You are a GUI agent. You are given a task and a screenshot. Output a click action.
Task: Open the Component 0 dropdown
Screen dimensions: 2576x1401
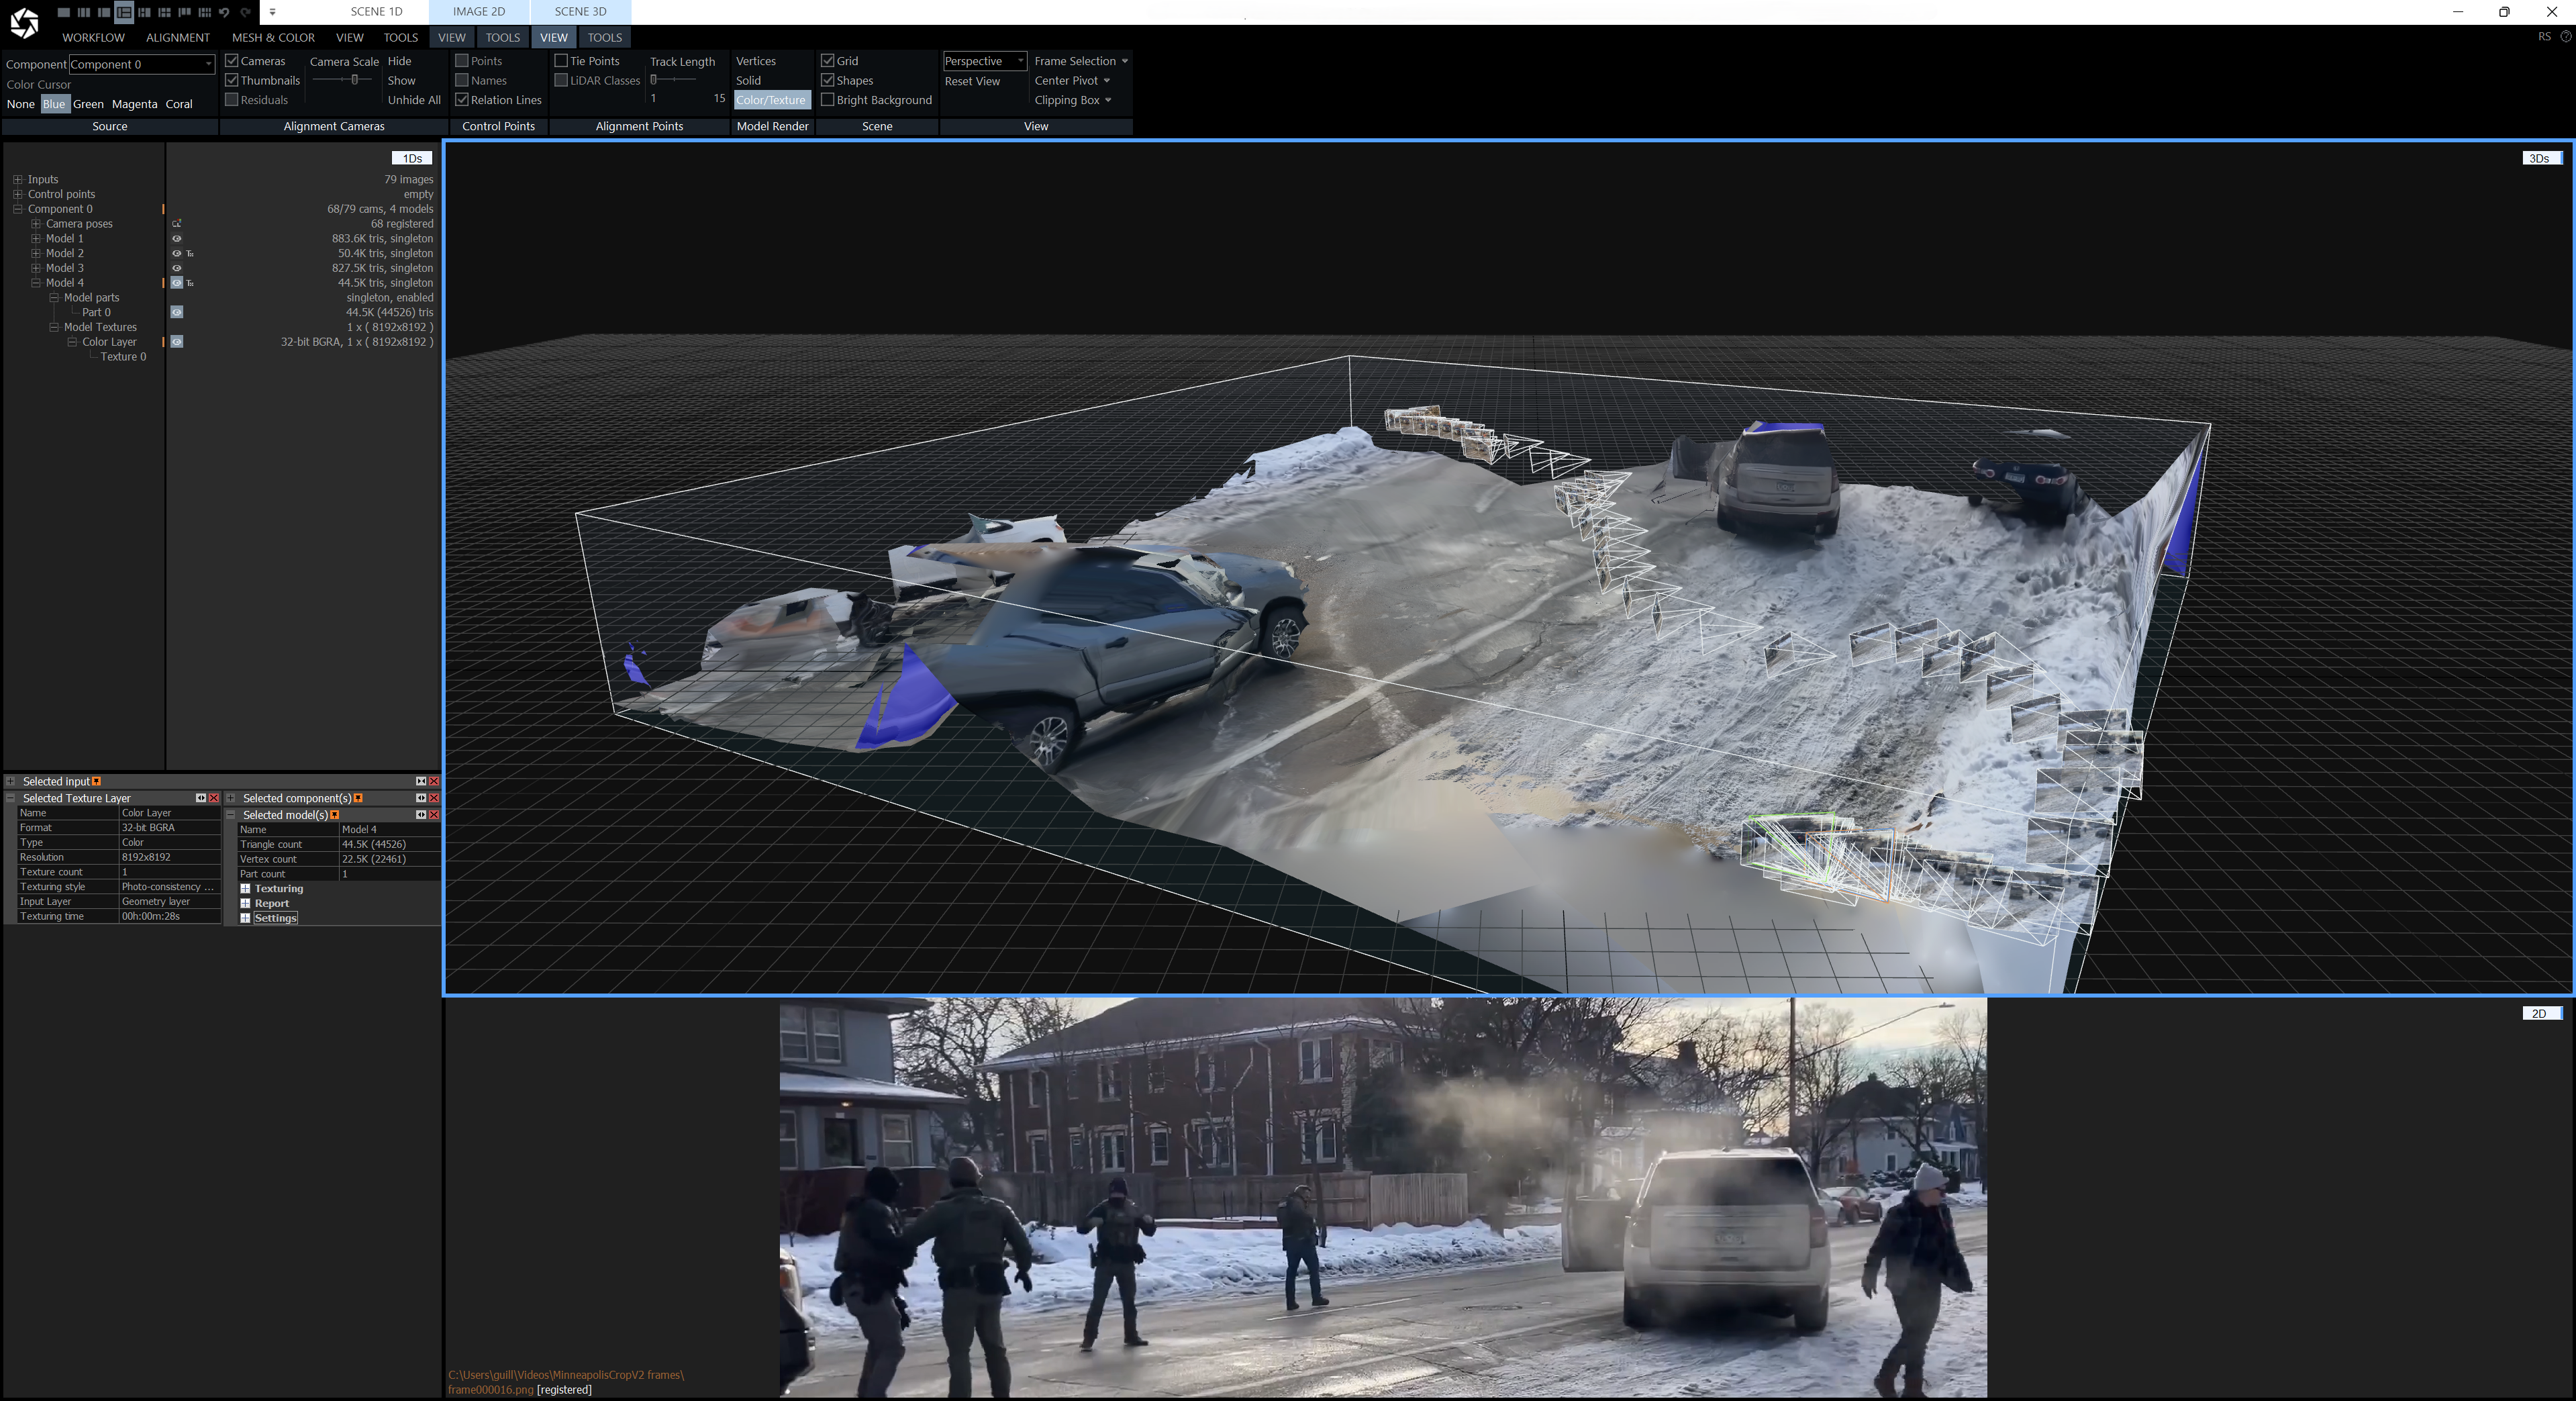pos(208,64)
